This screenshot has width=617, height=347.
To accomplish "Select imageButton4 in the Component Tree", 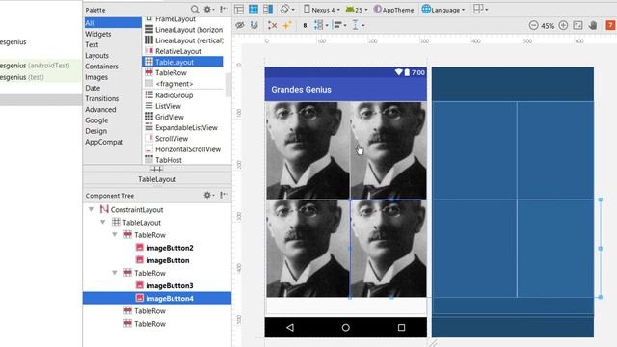I will point(157,298).
